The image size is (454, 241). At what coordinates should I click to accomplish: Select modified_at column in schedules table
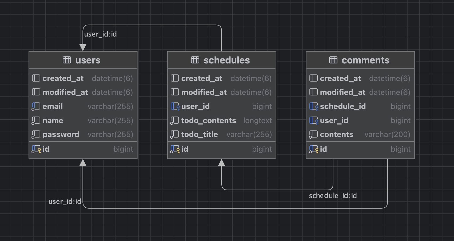(222, 92)
